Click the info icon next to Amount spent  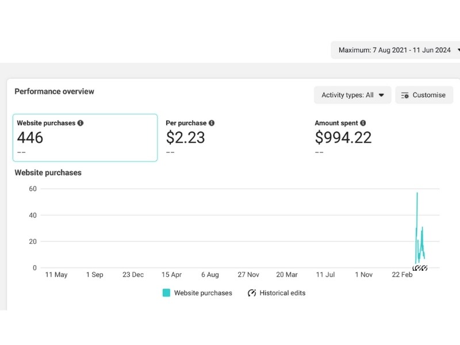pos(363,123)
